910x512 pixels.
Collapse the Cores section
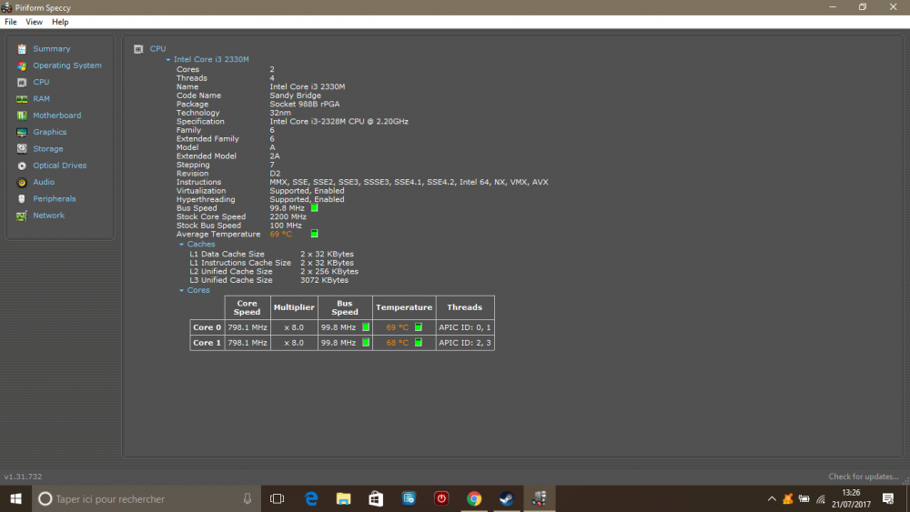[x=181, y=290]
